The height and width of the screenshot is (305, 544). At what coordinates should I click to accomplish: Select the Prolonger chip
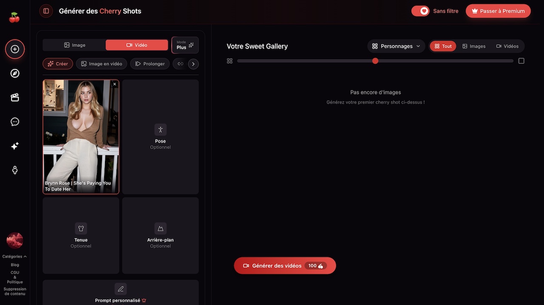click(150, 64)
